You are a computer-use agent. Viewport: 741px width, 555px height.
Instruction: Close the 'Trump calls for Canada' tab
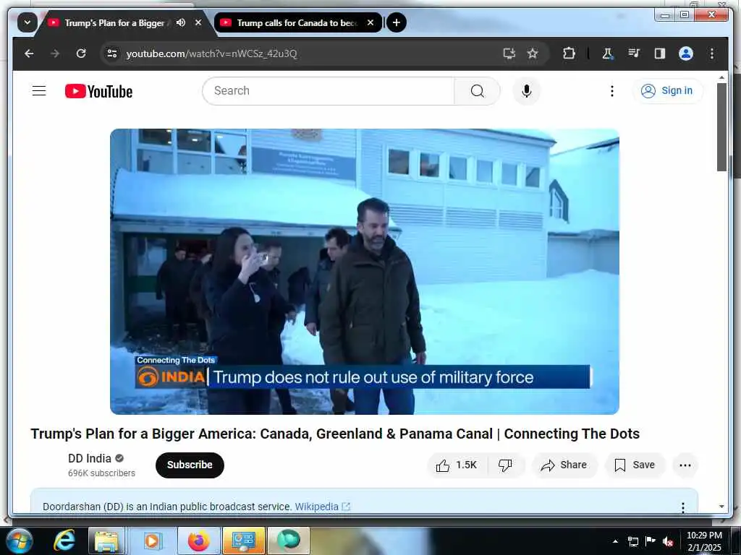(370, 22)
